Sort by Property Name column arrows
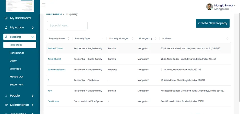The width and height of the screenshot is (240, 114). (69, 38)
